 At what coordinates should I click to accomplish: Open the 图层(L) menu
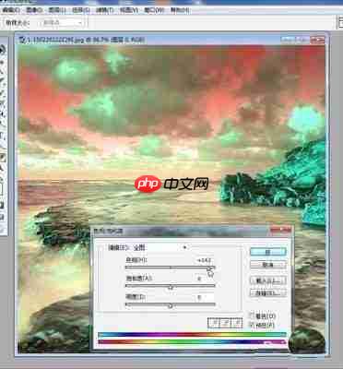[x=57, y=10]
